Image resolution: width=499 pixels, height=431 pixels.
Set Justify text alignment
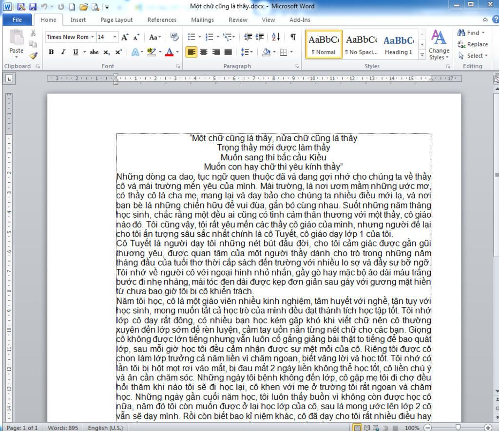228,52
